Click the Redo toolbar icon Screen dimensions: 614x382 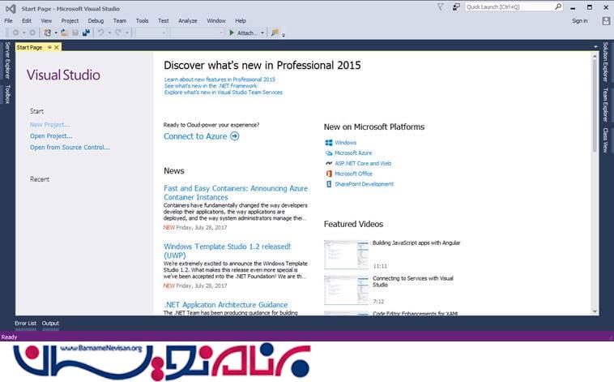click(x=118, y=33)
